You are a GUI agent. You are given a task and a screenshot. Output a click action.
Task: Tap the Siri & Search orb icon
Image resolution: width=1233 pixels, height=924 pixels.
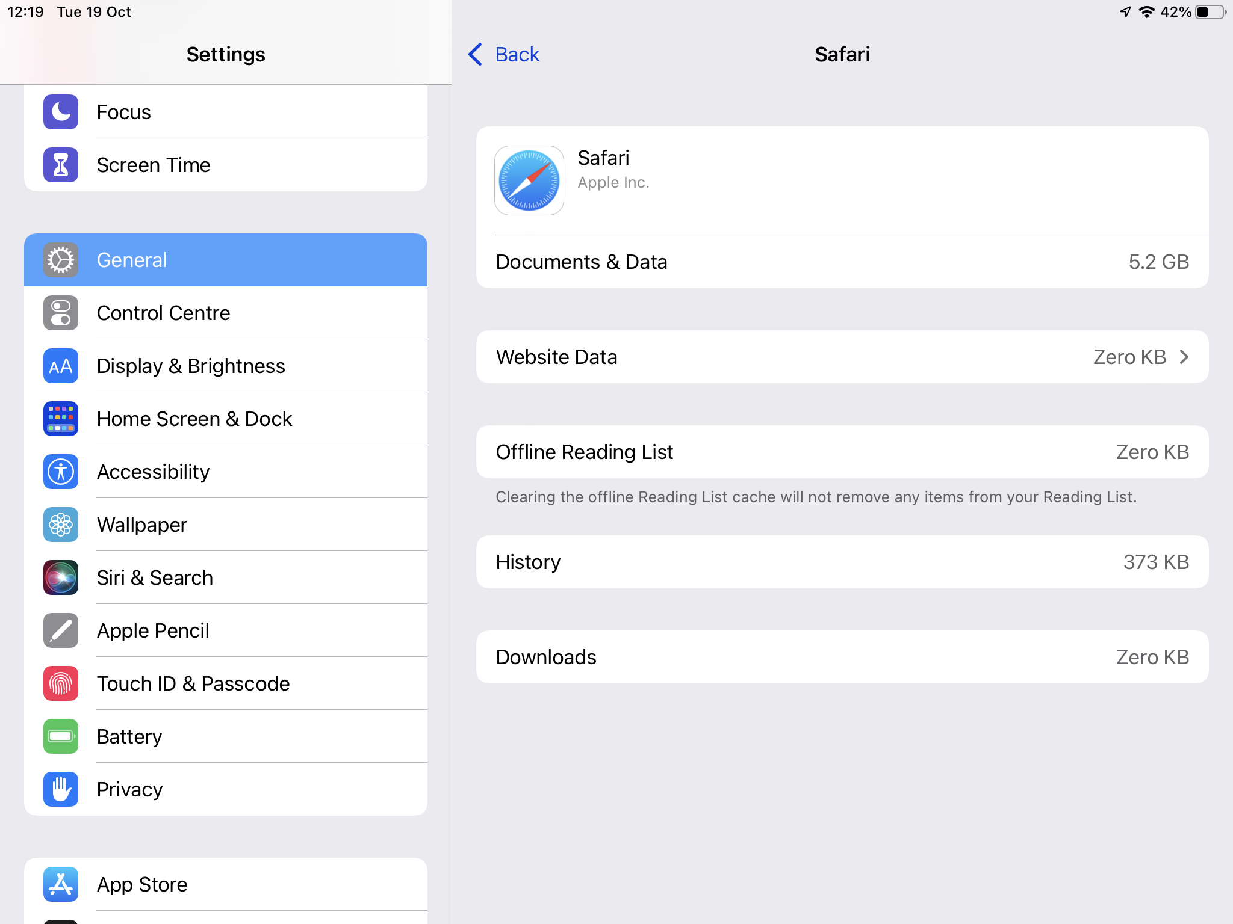(61, 577)
